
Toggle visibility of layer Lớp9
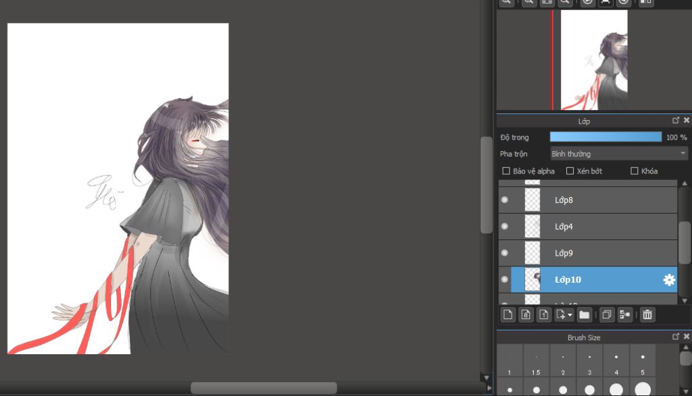click(504, 253)
